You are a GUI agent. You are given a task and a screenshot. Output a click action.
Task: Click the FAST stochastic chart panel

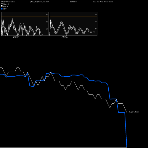point(25,24)
